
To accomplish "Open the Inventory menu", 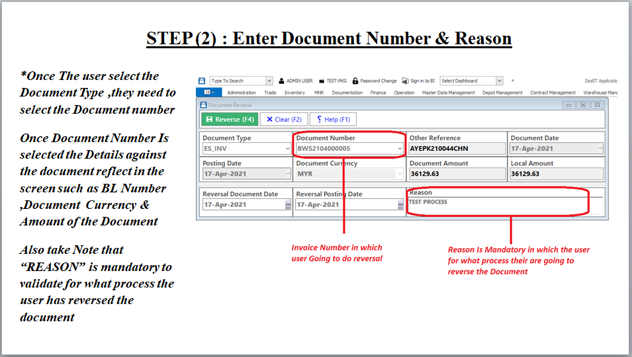I will [294, 93].
